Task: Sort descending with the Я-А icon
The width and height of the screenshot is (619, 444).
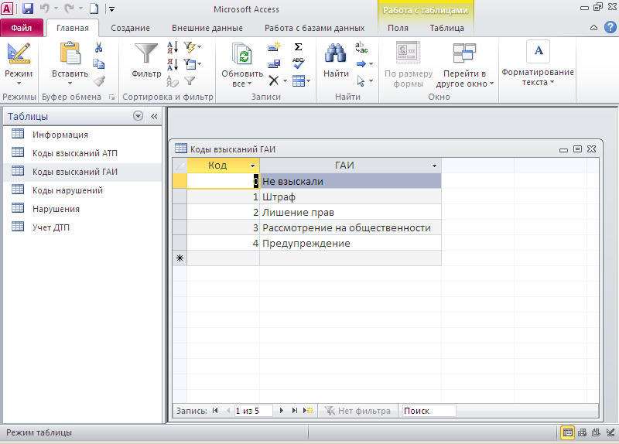Action: (173, 64)
